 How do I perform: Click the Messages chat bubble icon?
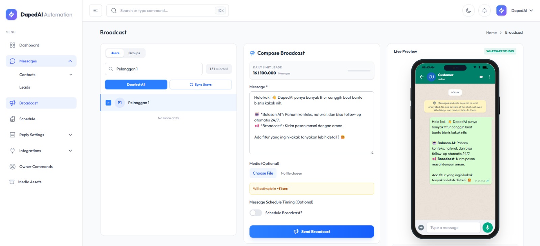pyautogui.click(x=12, y=61)
